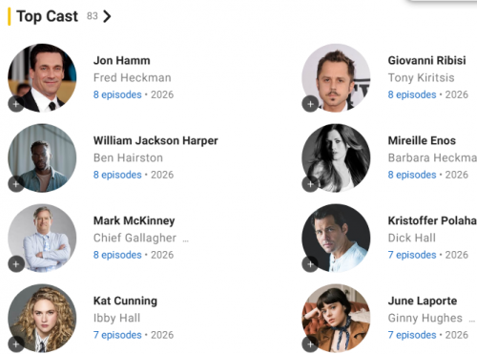The image size is (477, 354).
Task: Click plus icon on Mireille Enos's photo
Action: click(x=310, y=184)
